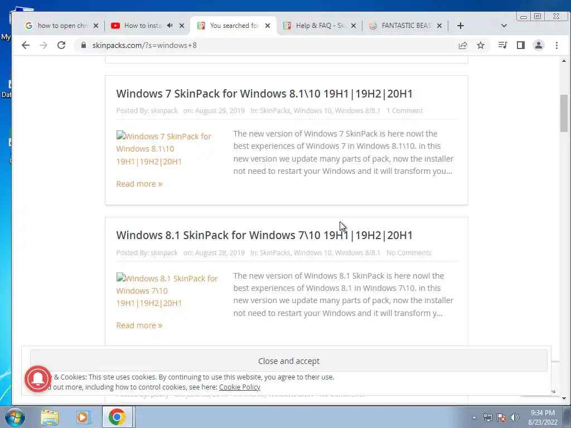Open Windows 10 category on Windows 7 post
Image resolution: width=571 pixels, height=428 pixels.
[313, 111]
